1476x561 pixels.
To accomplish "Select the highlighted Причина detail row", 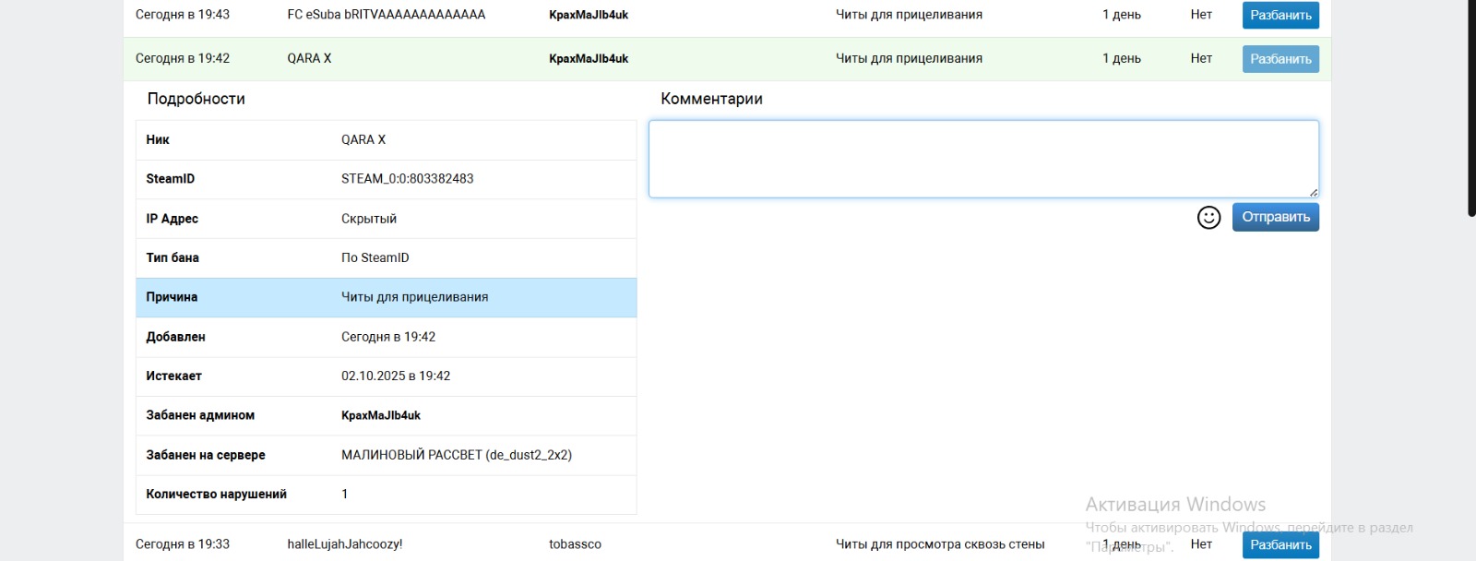I will 386,297.
